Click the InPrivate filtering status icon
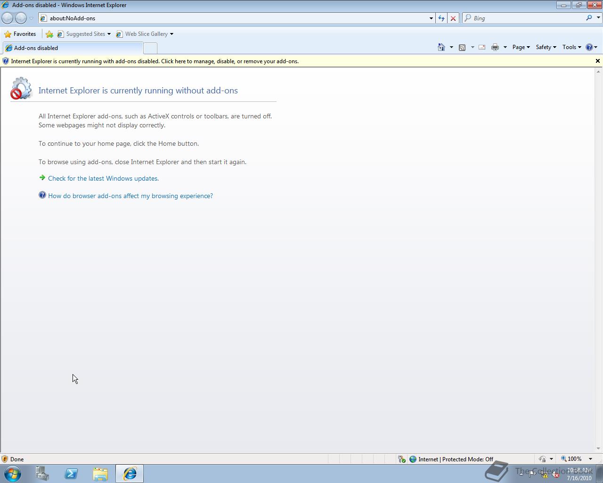This screenshot has height=483, width=603. tap(542, 459)
